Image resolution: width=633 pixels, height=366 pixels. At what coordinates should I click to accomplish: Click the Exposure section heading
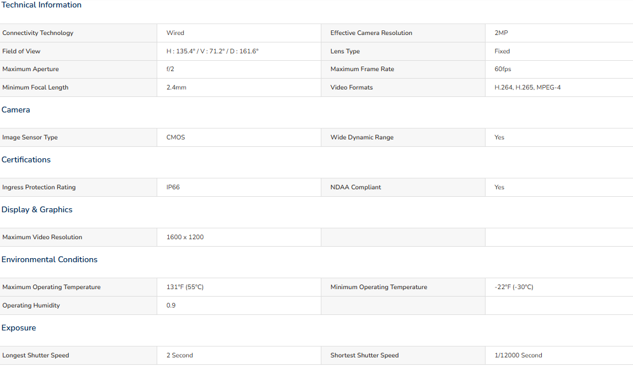click(x=19, y=328)
